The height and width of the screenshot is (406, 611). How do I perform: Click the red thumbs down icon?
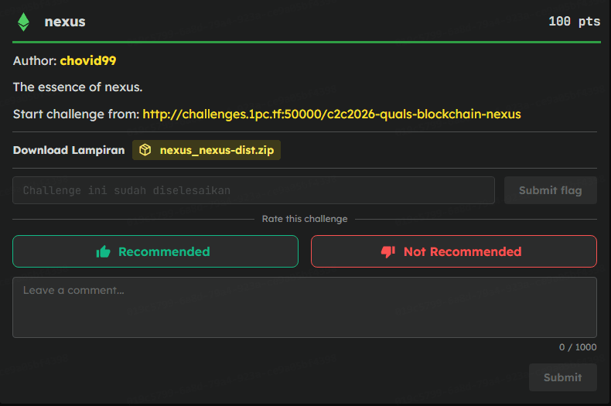pos(387,251)
